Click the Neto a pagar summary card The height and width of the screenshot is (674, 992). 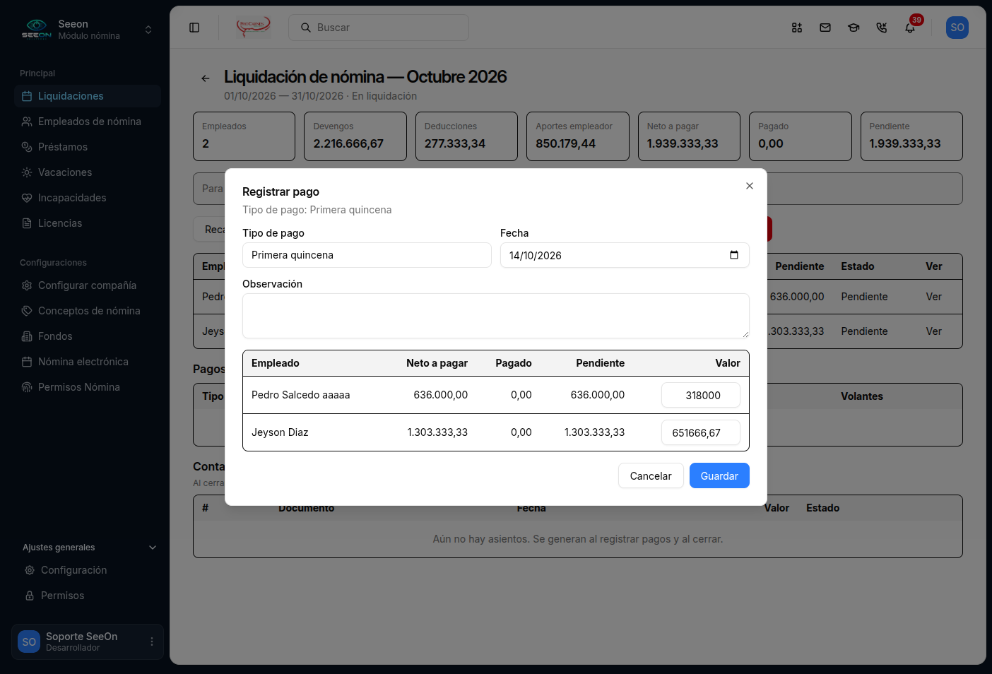pyautogui.click(x=690, y=136)
